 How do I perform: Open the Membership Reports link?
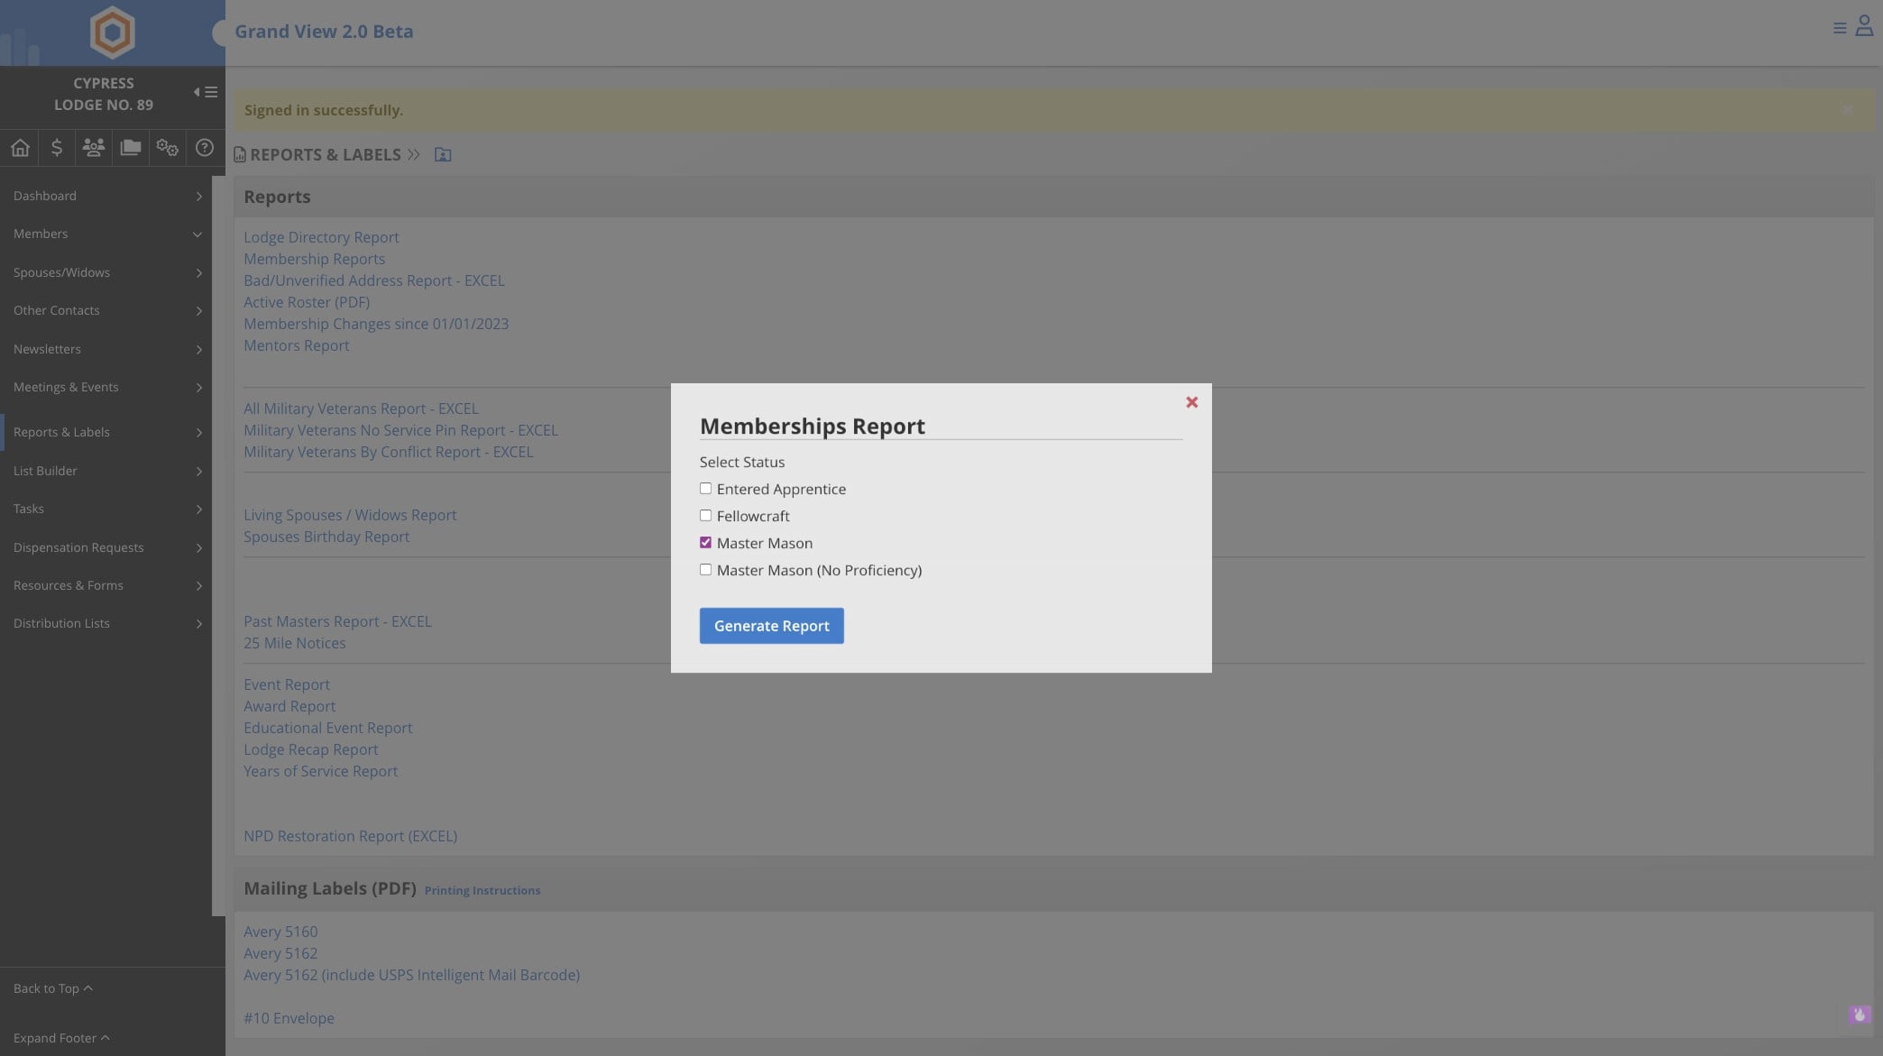pyautogui.click(x=314, y=259)
